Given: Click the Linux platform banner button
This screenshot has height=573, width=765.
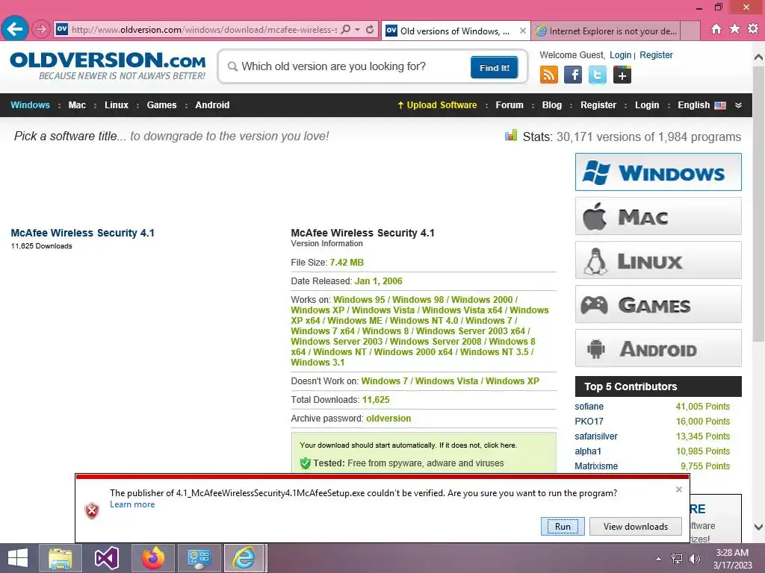Looking at the screenshot, I should tap(658, 260).
